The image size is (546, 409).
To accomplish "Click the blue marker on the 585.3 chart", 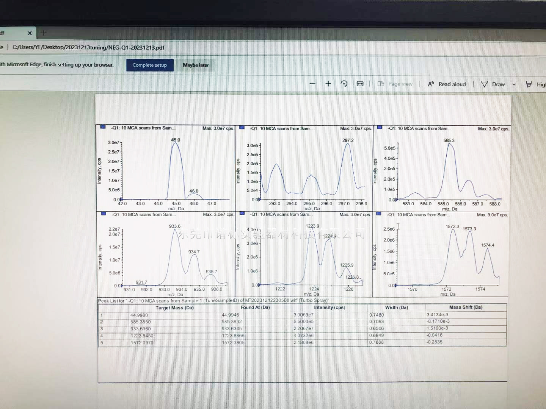I will click(x=380, y=128).
